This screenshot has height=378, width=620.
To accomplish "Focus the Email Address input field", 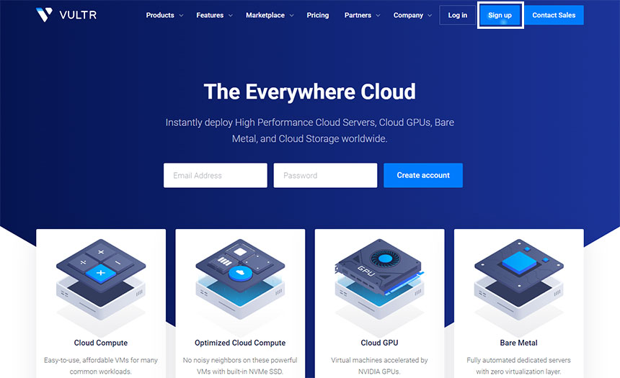I will click(216, 175).
